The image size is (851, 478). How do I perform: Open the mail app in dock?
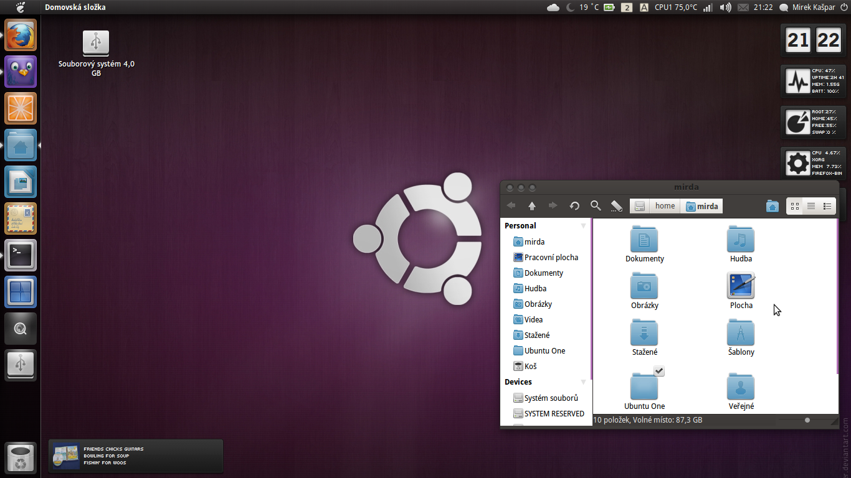click(21, 218)
